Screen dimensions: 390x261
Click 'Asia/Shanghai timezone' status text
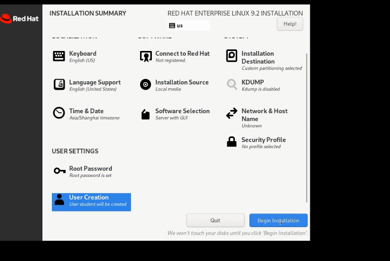click(94, 118)
